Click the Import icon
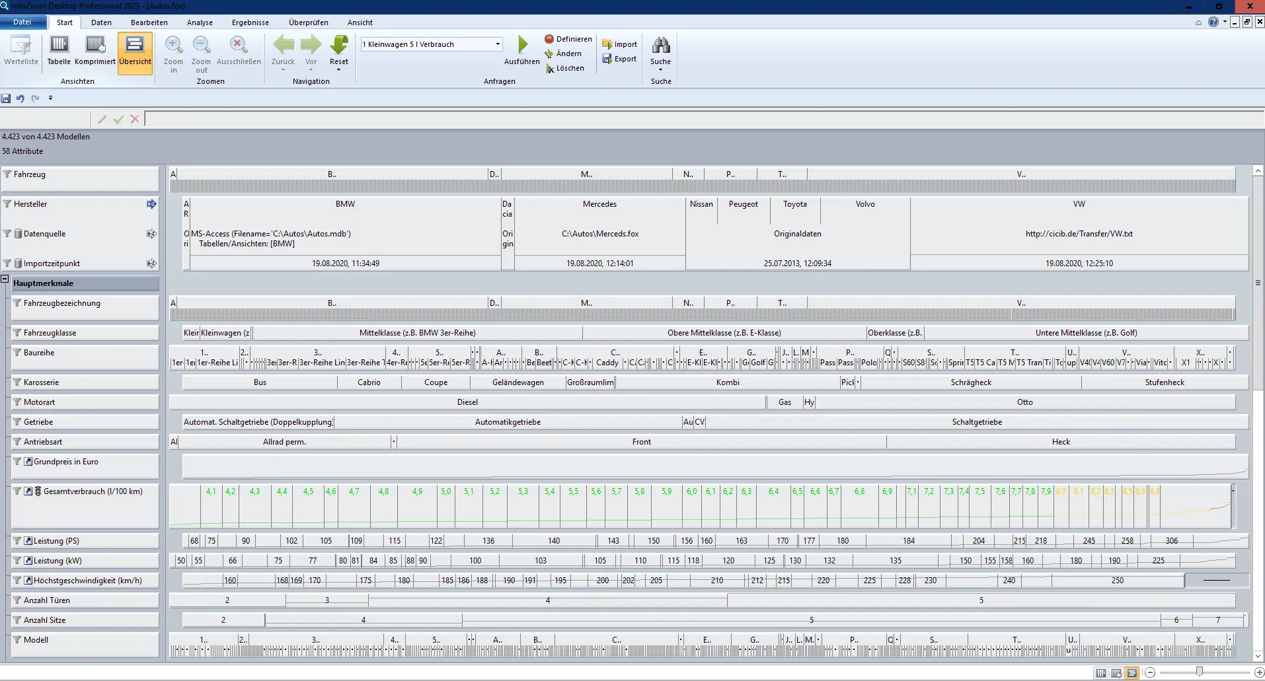This screenshot has height=681, width=1265. coord(619,44)
